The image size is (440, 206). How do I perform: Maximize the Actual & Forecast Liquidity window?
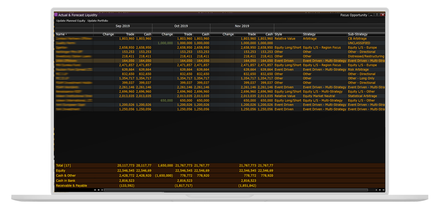point(377,15)
